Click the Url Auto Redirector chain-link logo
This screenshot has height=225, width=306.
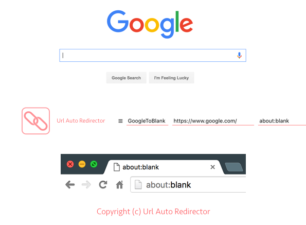(x=35, y=121)
